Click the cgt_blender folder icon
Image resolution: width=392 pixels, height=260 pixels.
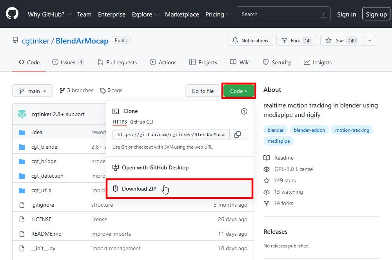pos(22,147)
